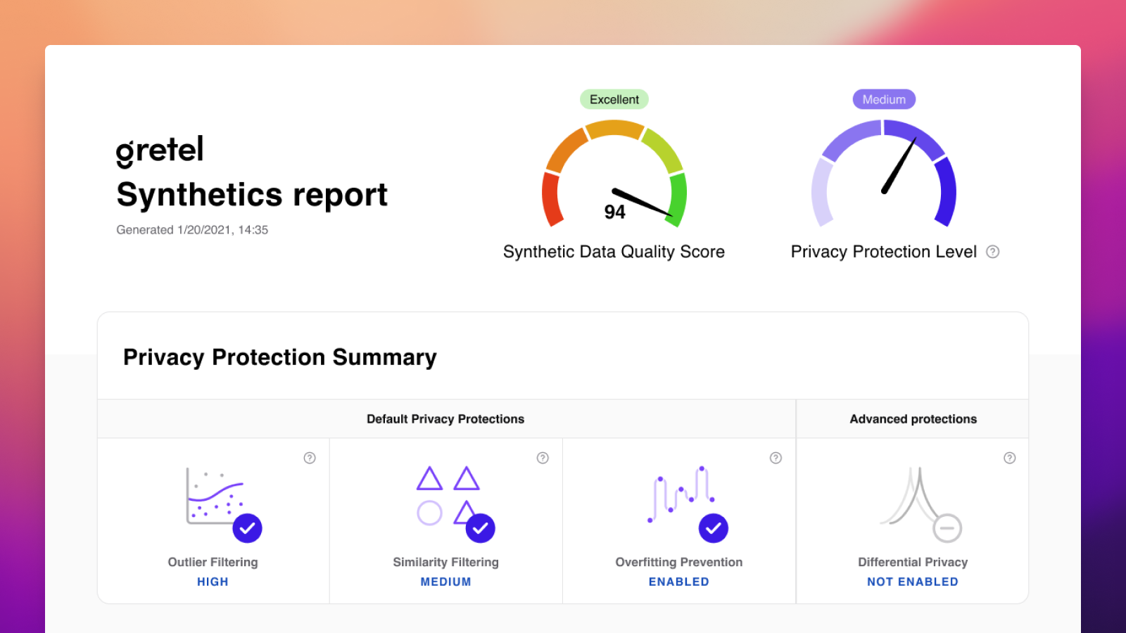Viewport: 1126px width, 633px height.
Task: Click the Excellent quality badge
Action: [614, 100]
